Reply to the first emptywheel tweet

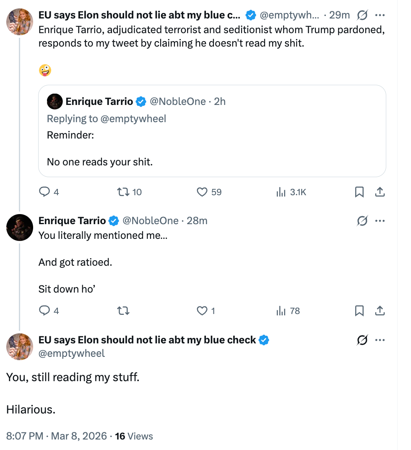coord(44,192)
